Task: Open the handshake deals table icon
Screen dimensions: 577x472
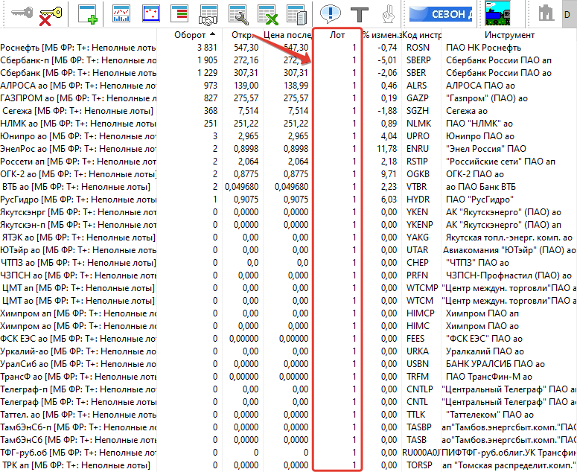Action: pos(211,13)
